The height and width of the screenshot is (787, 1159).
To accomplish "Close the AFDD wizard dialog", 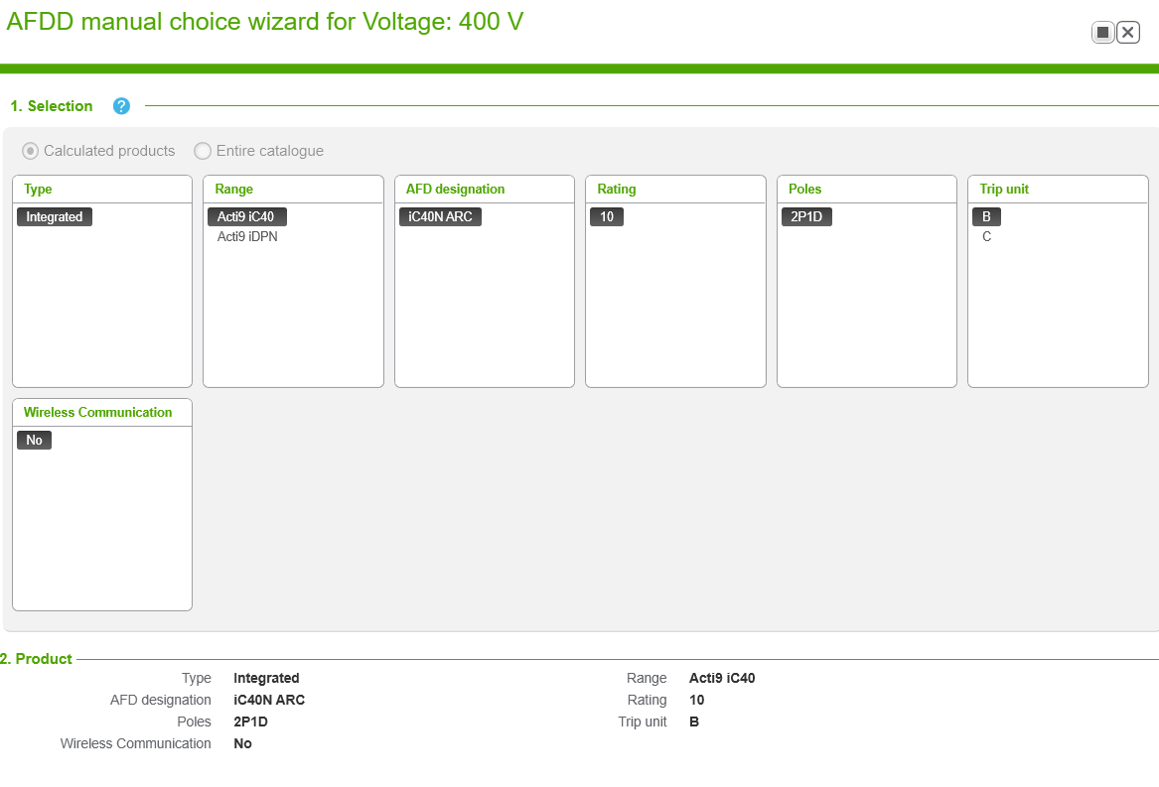I will tap(1128, 33).
